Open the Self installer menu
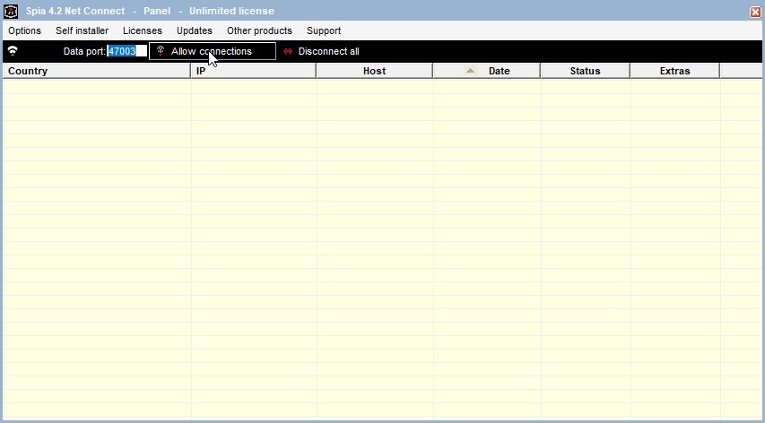This screenshot has width=765, height=423. click(x=82, y=30)
